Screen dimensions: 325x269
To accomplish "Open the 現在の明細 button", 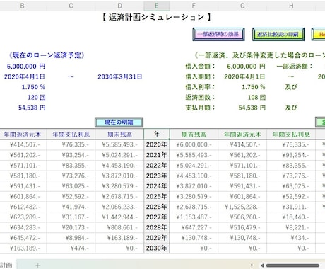I will pos(119,122).
